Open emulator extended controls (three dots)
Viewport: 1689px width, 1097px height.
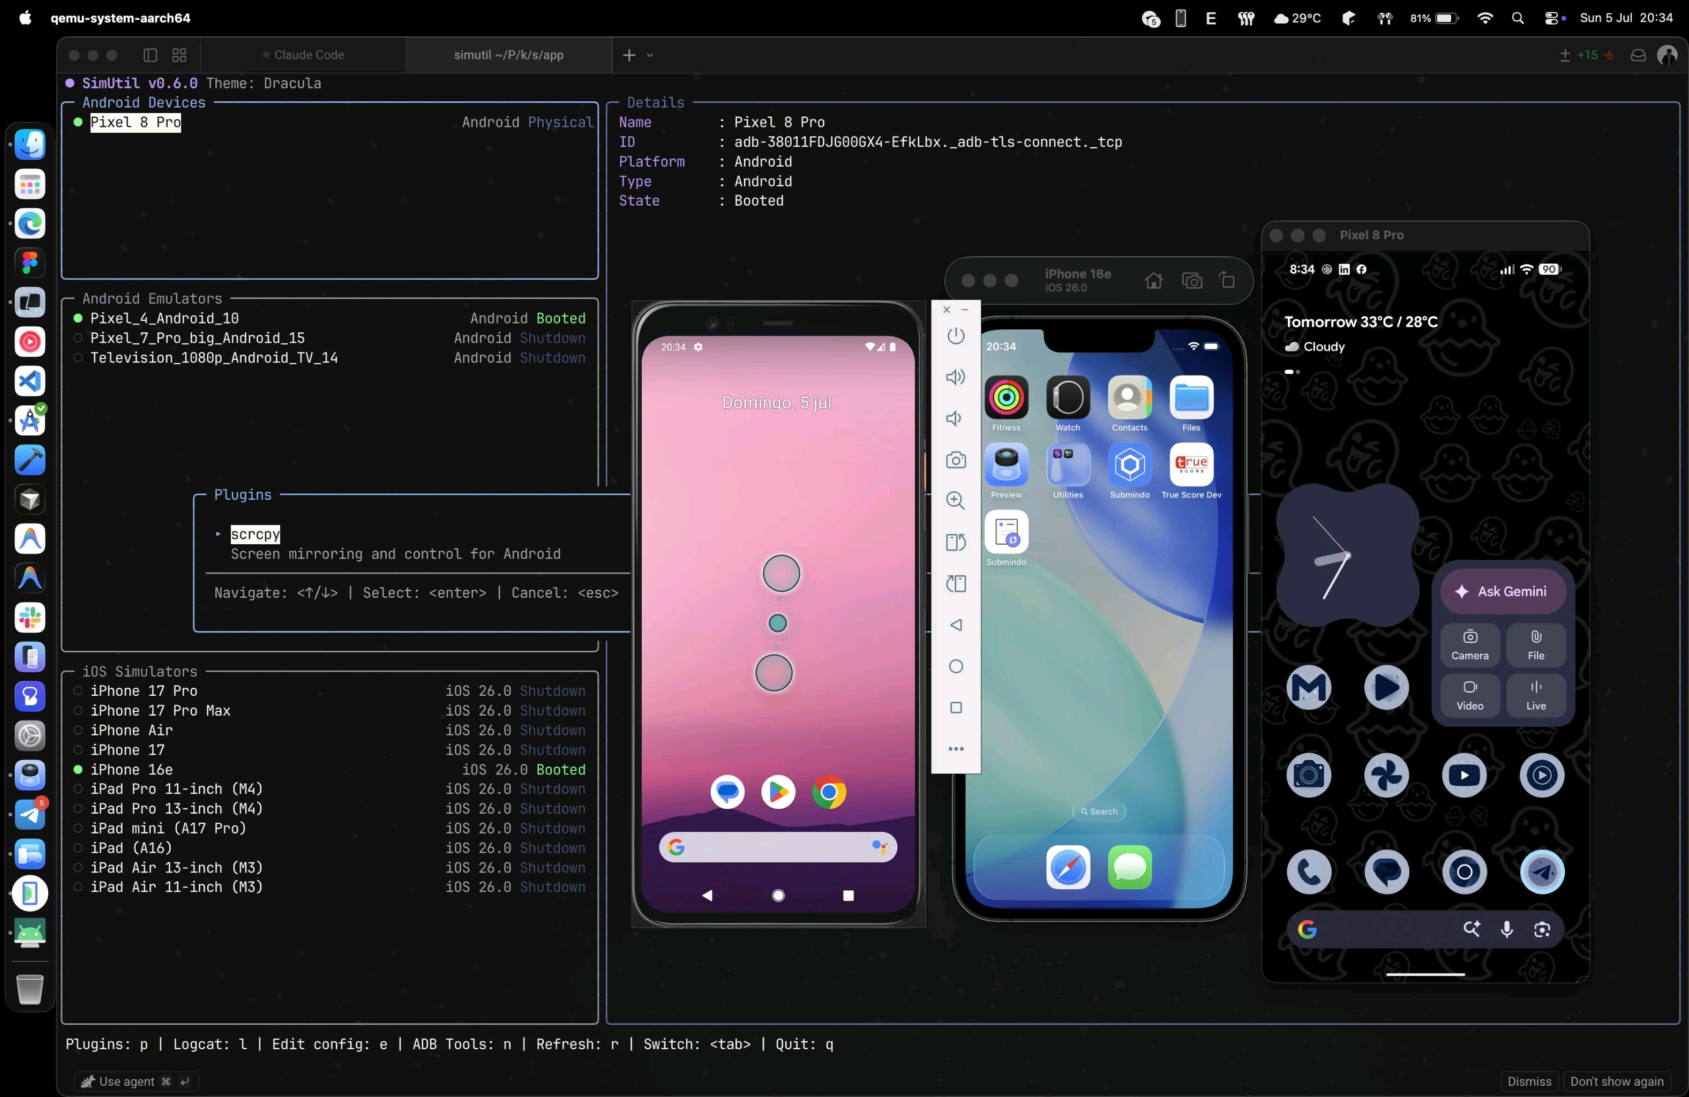coord(956,749)
